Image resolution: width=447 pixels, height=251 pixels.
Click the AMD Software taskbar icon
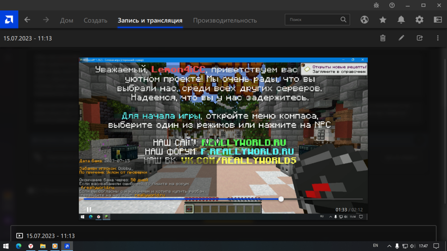67,246
